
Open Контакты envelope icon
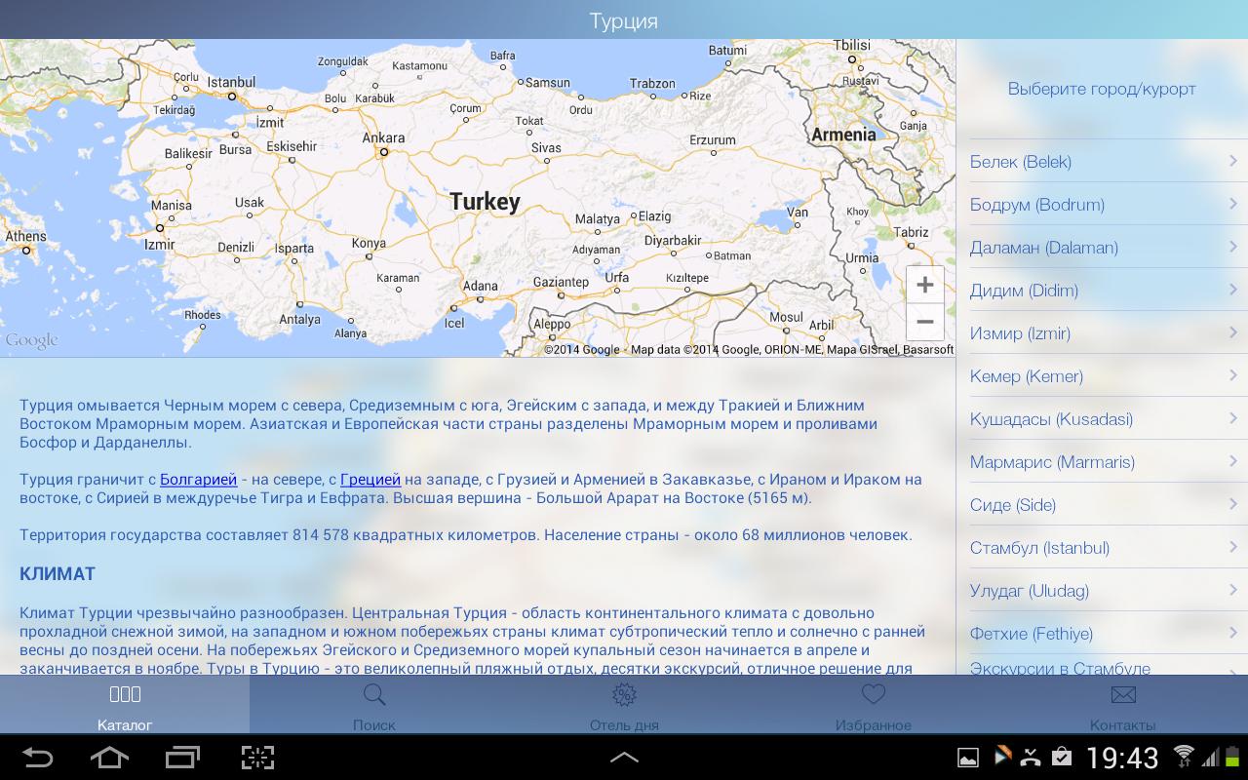1123,694
